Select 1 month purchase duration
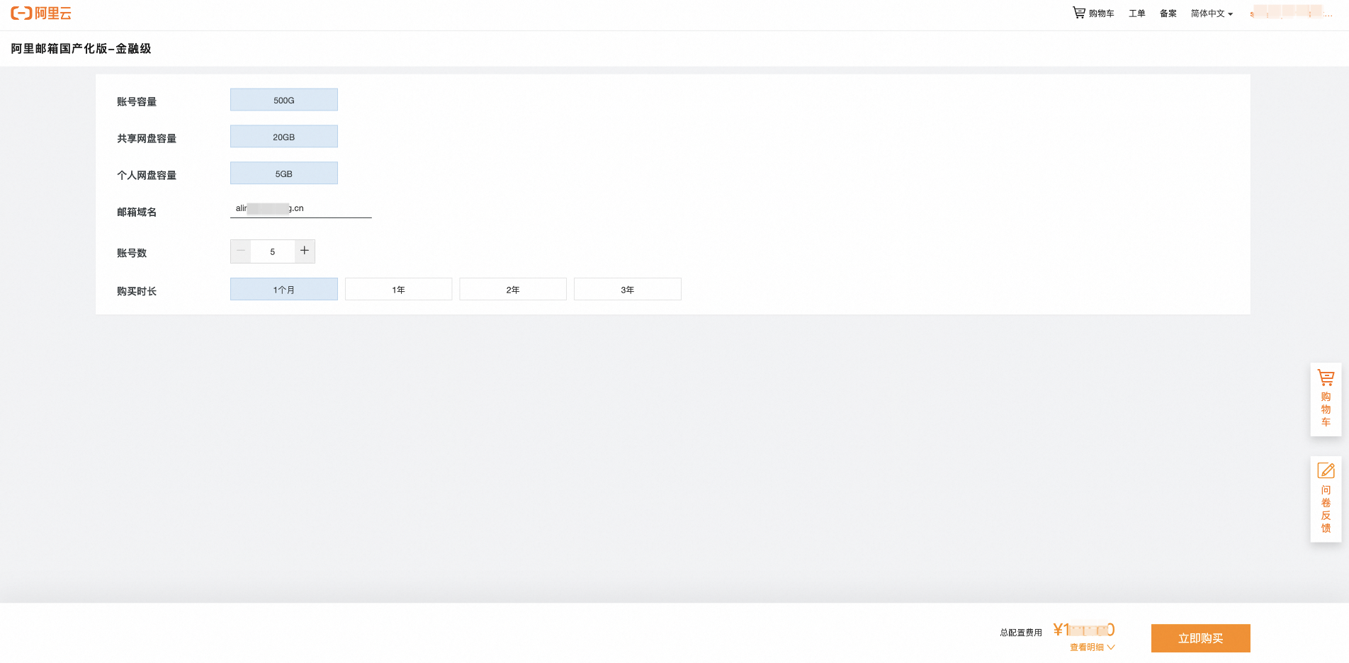Image resolution: width=1349 pixels, height=663 pixels. [x=283, y=289]
